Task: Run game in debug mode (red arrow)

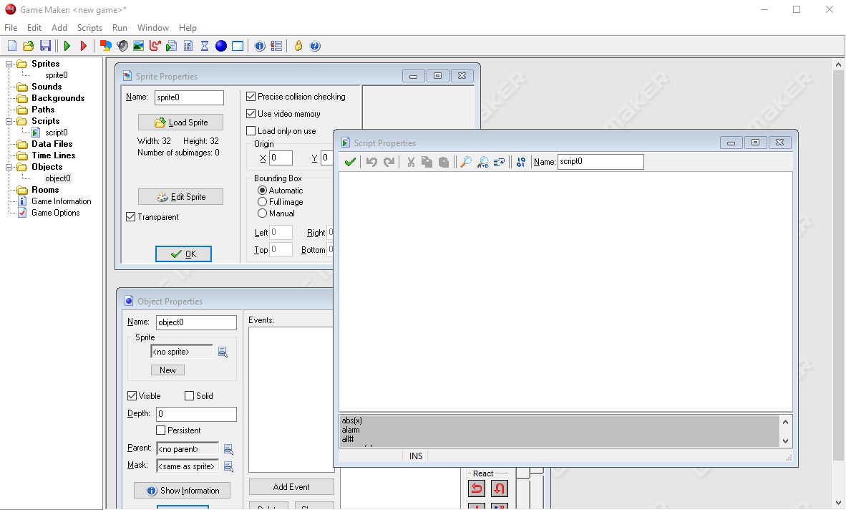Action: pos(84,46)
